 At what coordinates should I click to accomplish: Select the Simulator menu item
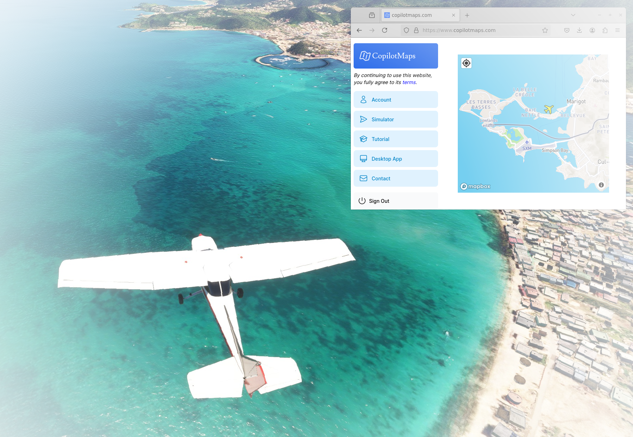[395, 120]
